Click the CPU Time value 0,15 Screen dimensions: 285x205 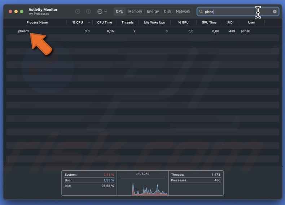tap(110, 31)
